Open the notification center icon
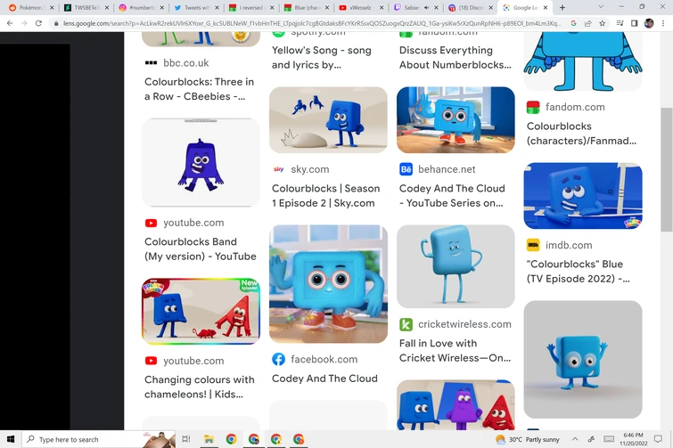Viewport: 673px width, 448px height. click(x=658, y=439)
